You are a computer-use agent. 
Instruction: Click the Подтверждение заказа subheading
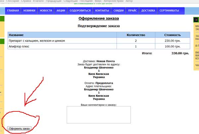pos(99,26)
